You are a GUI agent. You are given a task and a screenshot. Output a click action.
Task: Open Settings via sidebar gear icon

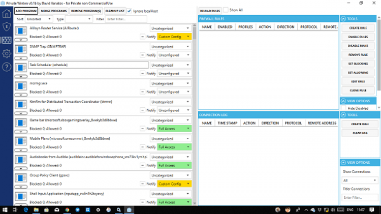pyautogui.click(x=7, y=53)
